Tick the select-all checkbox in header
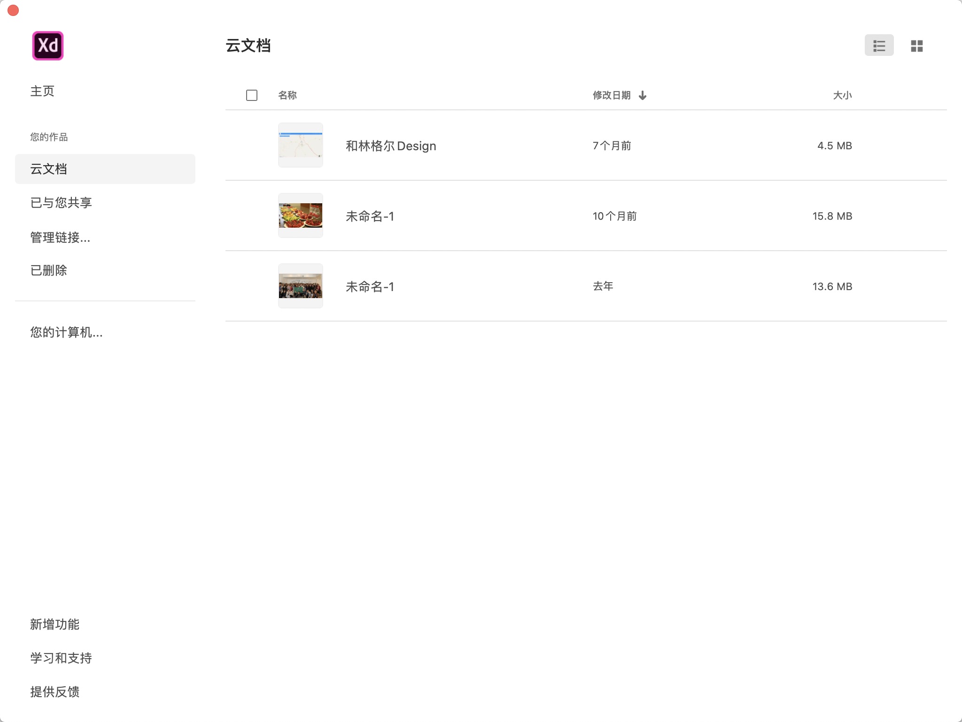This screenshot has width=962, height=722. click(252, 96)
